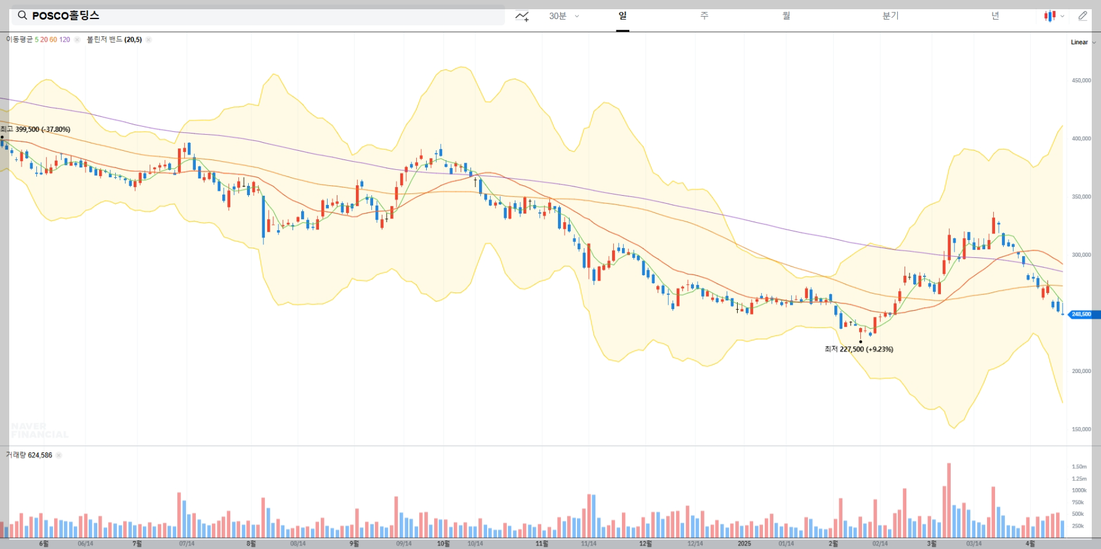Viewport: 1101px width, 549px height.
Task: Click the 11월 month label on time axis
Action: [542, 543]
